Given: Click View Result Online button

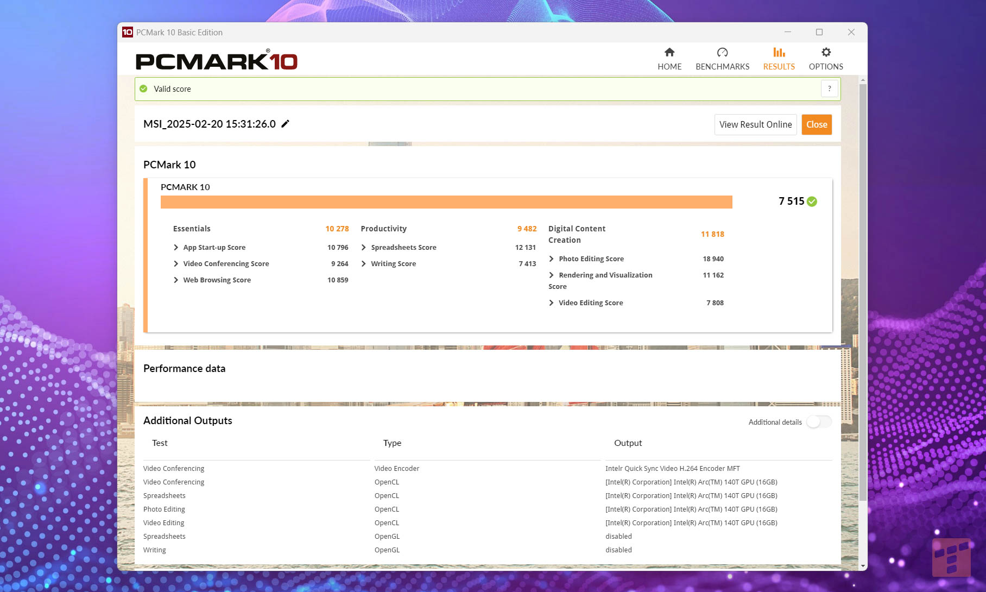Looking at the screenshot, I should point(755,124).
